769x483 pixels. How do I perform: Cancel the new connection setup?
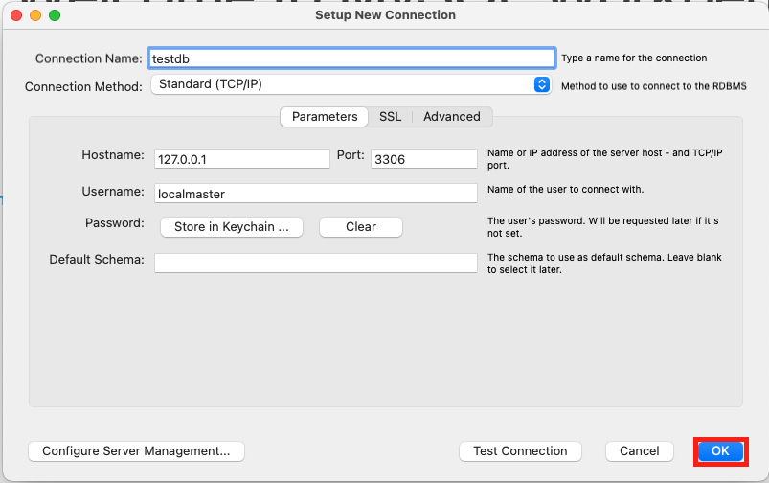640,451
